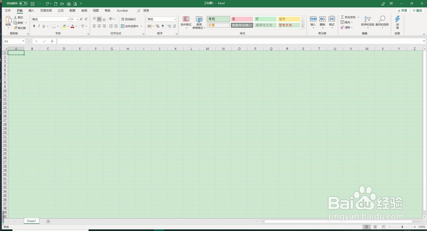Activate the 格式刷 (Format Painter) brush
Viewport: 427px width, 231px height.
click(20, 28)
